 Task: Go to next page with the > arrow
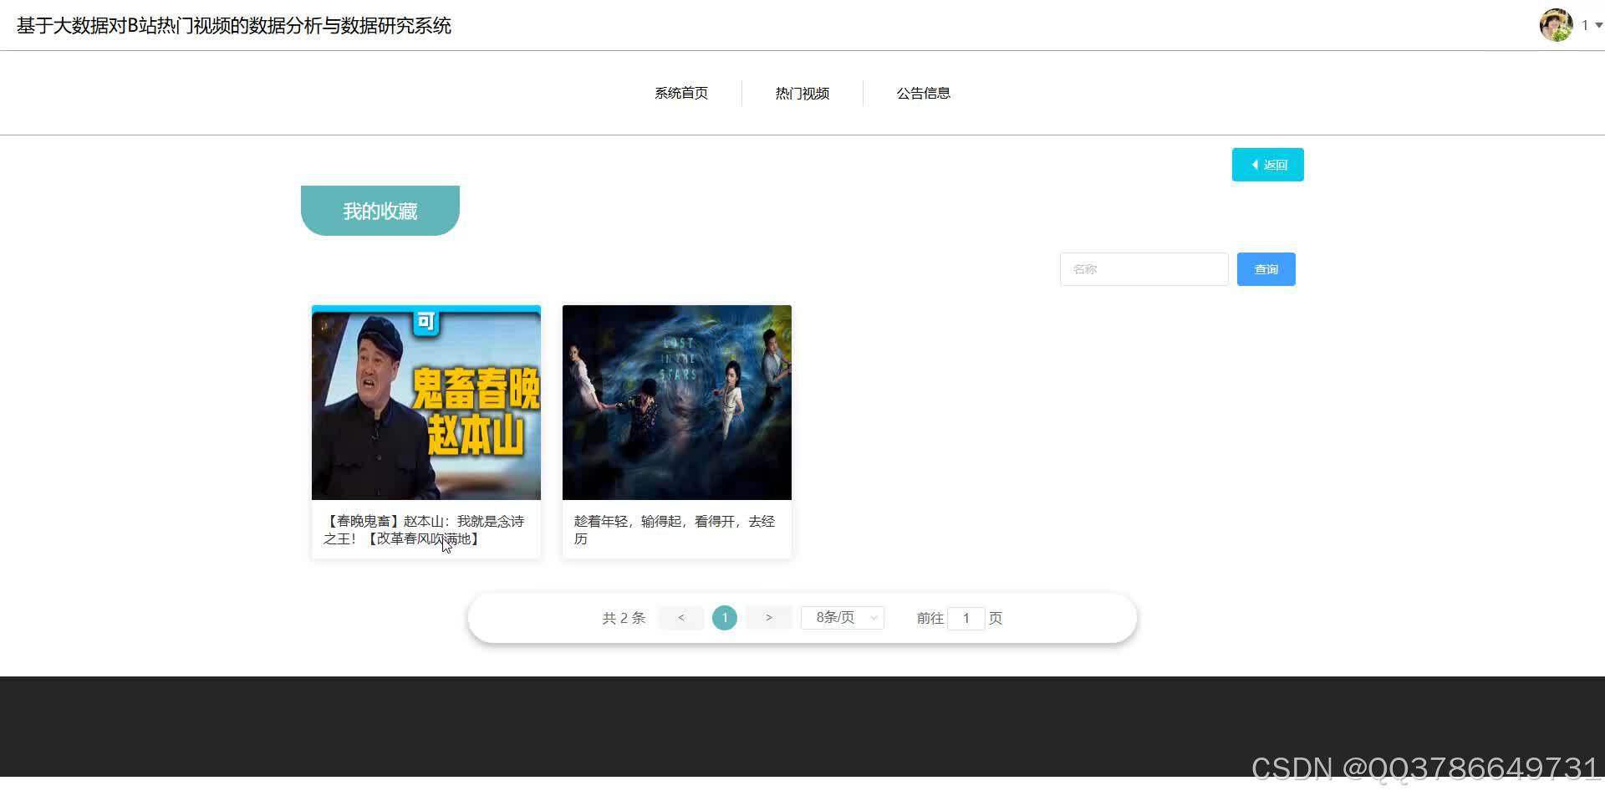[x=767, y=617]
